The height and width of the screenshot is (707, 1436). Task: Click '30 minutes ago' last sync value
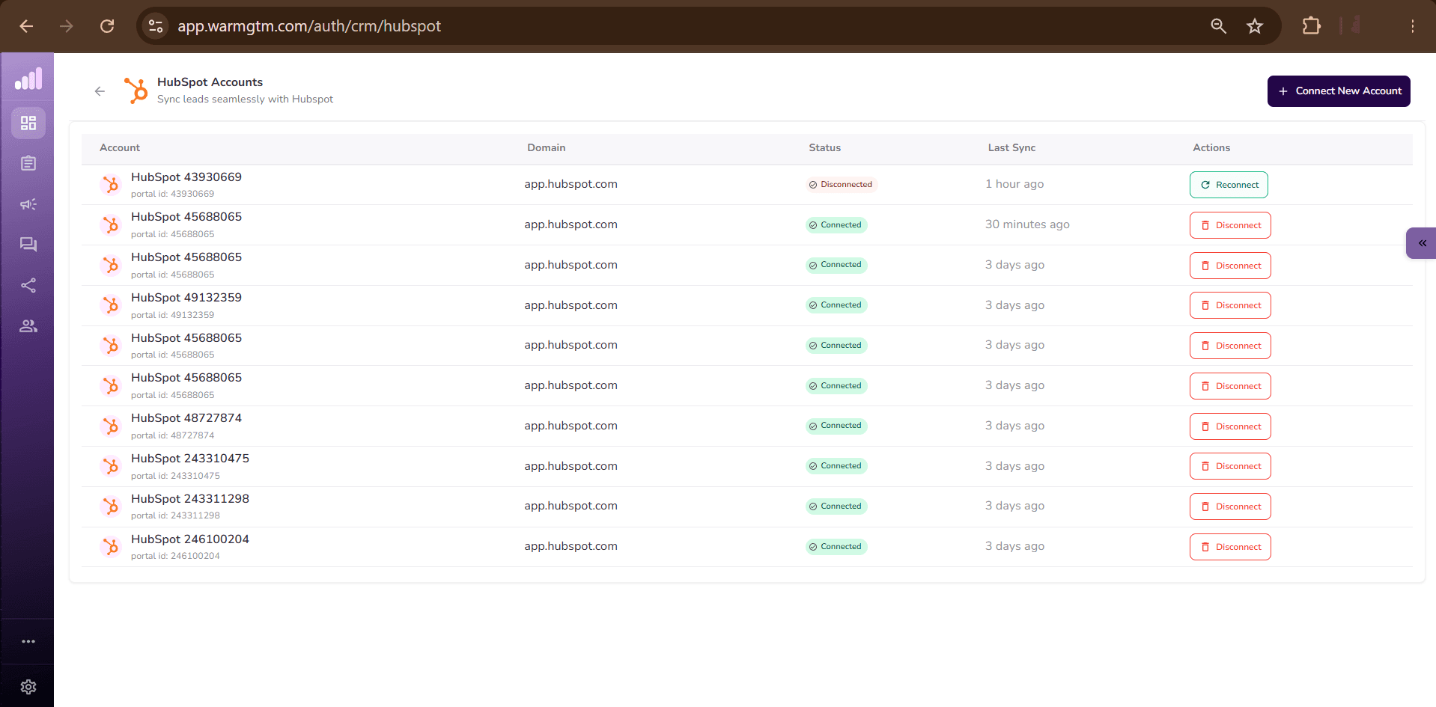(1027, 224)
